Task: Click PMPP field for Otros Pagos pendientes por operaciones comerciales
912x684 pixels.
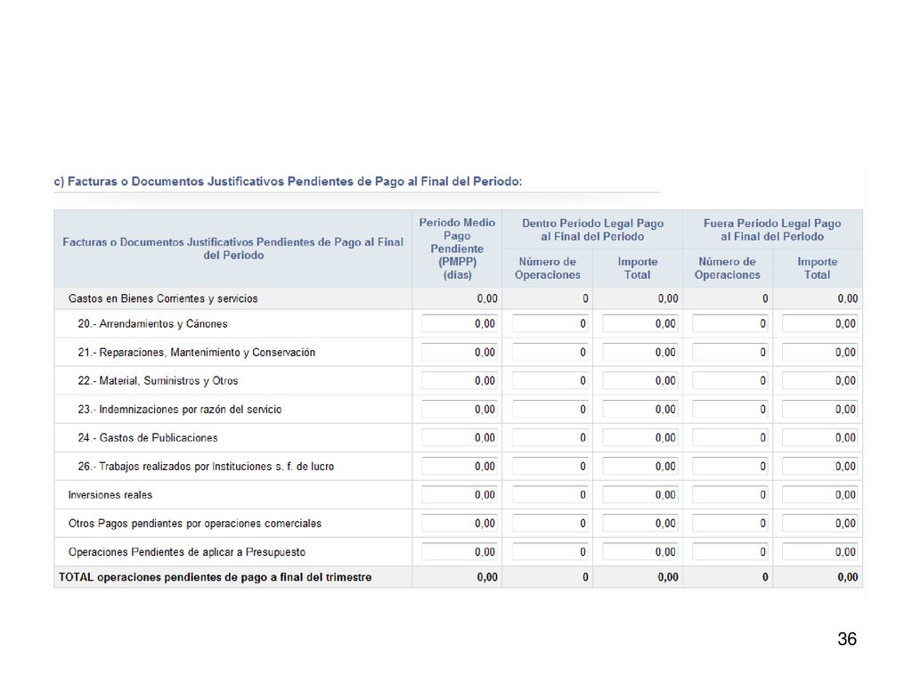Action: coord(460,523)
